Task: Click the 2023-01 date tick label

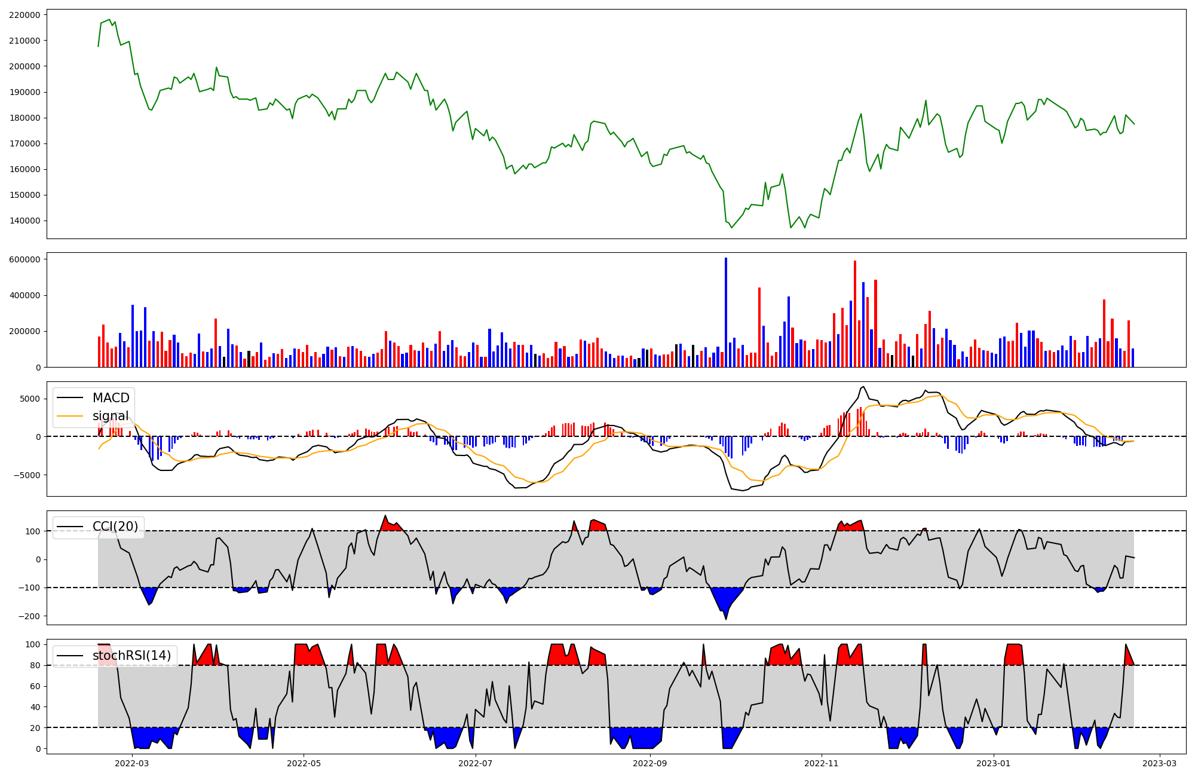Action: [993, 763]
